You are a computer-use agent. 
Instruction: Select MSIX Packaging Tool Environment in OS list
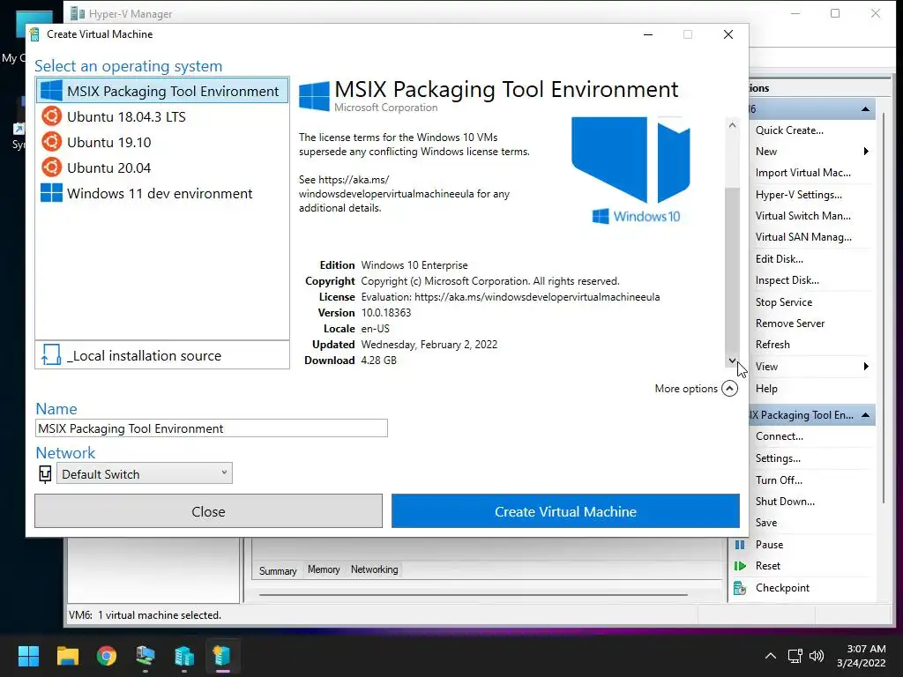point(162,91)
